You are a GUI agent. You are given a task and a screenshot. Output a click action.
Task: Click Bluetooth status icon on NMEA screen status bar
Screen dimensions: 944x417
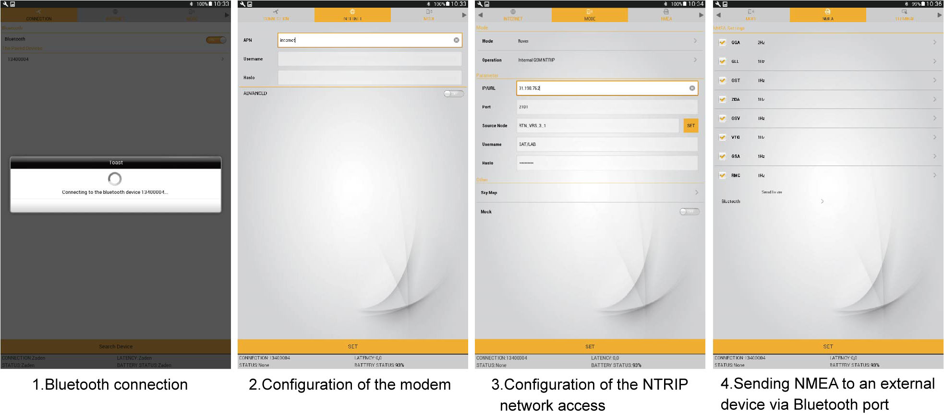coord(906,4)
